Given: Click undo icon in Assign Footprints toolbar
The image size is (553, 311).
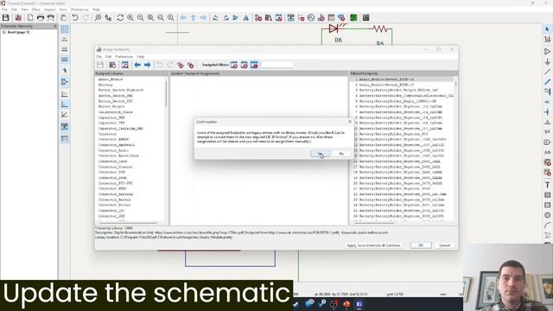Looking at the screenshot, I should [x=160, y=65].
